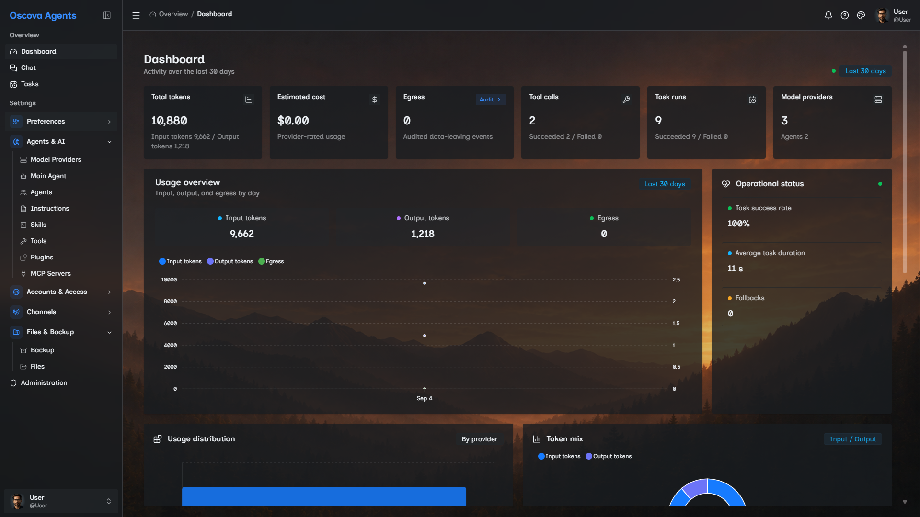Click the Accounts & Access icon
The width and height of the screenshot is (920, 517).
coord(16,292)
